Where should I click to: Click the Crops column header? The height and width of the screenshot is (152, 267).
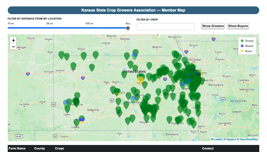click(59, 148)
